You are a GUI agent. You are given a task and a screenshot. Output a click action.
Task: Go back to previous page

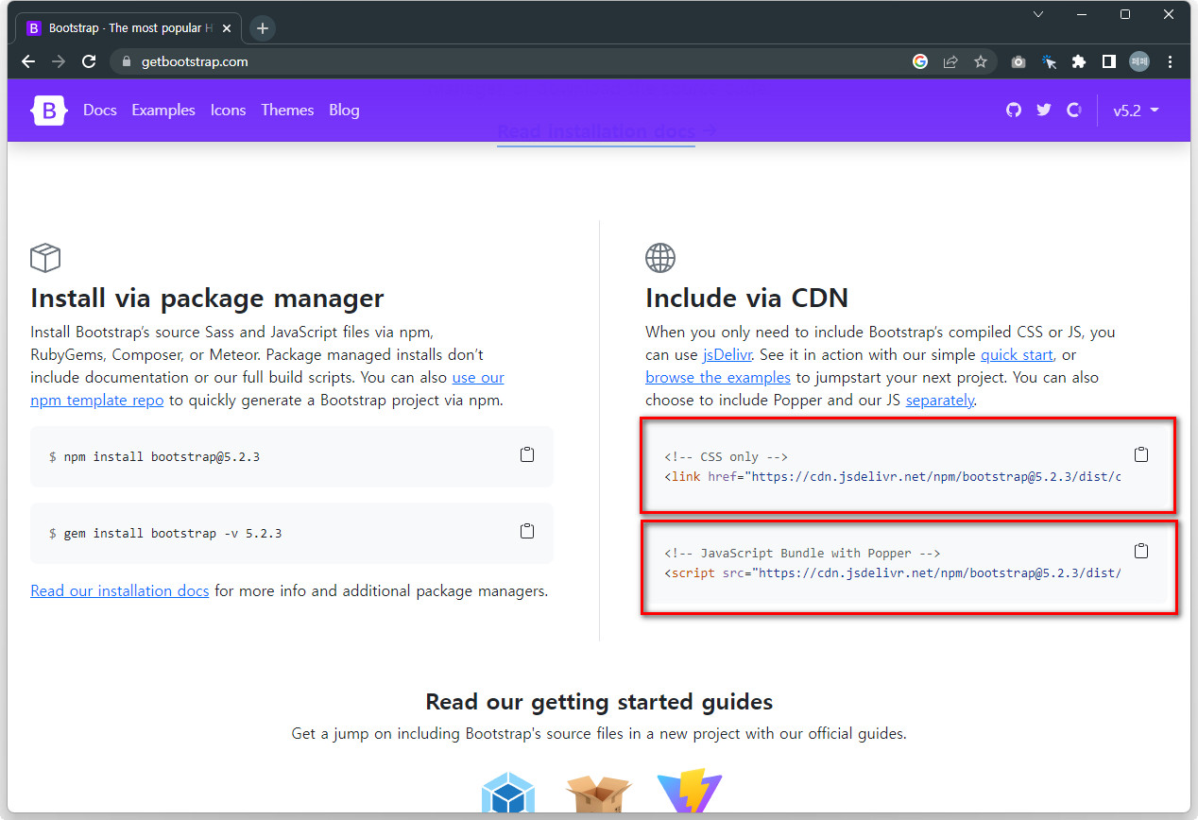[28, 61]
